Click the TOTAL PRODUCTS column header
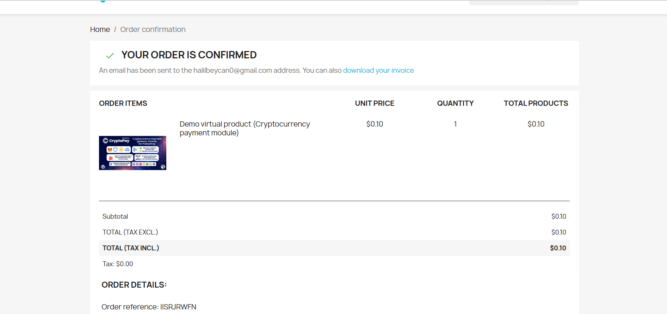Viewport: 667px width, 314px height. [536, 103]
